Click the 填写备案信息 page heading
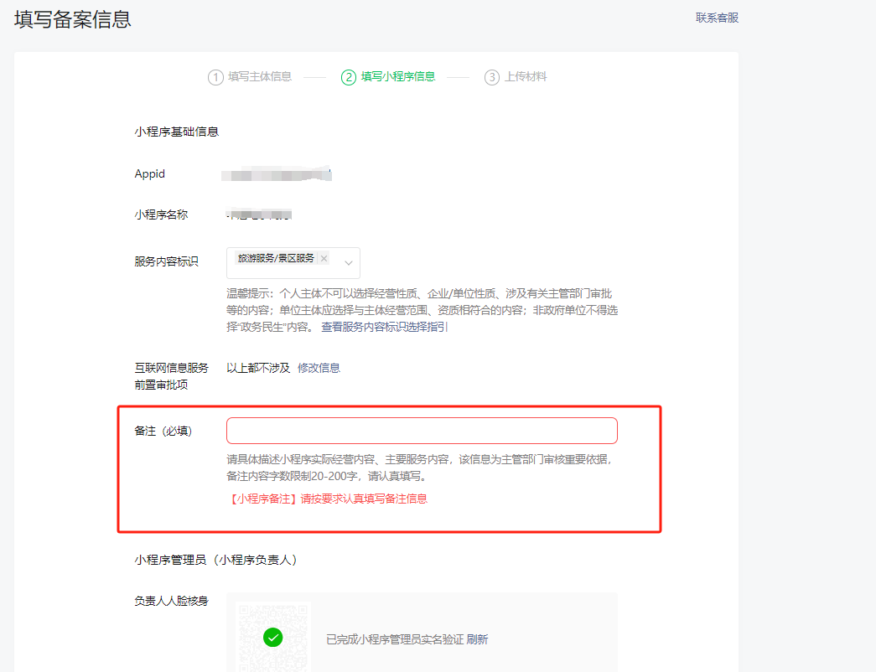This screenshot has width=876, height=672. (73, 19)
